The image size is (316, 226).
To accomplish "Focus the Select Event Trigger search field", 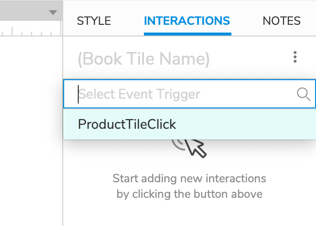I will click(x=190, y=94).
